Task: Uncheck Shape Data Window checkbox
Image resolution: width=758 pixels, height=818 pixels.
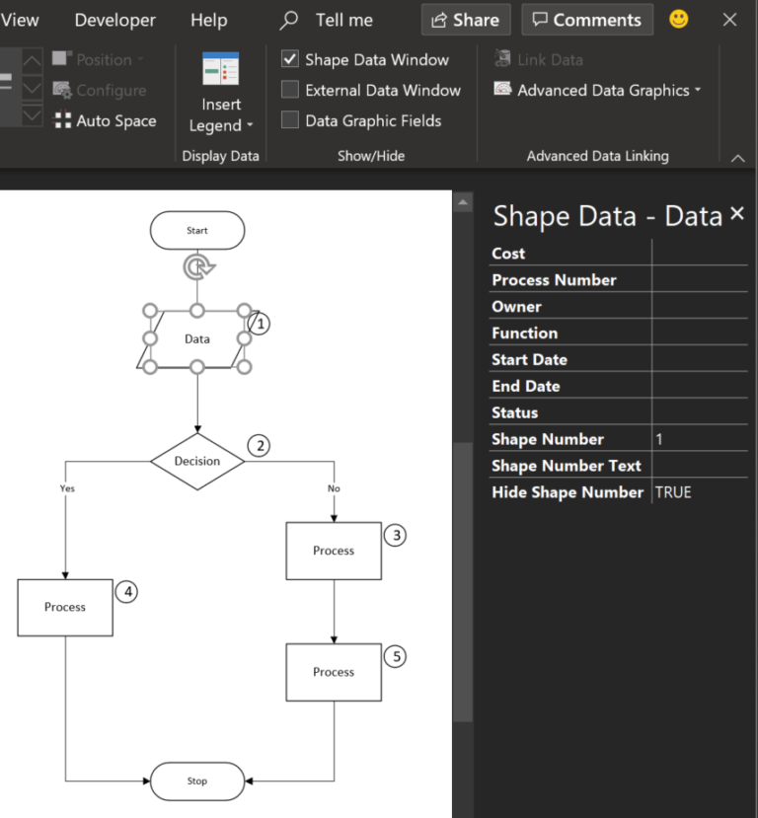Action: click(x=290, y=59)
